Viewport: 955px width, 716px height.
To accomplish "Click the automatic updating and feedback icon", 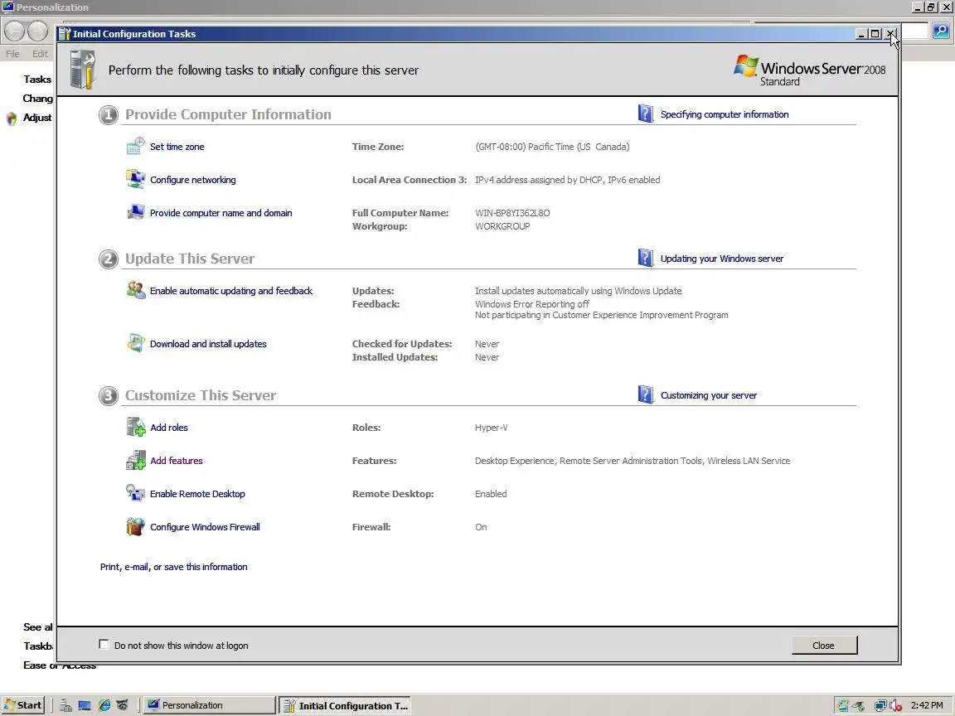I will click(x=135, y=290).
